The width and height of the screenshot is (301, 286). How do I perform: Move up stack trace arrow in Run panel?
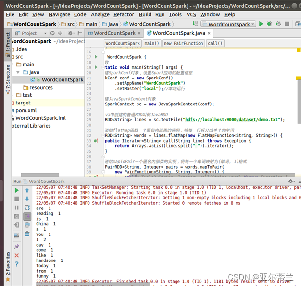(27, 190)
